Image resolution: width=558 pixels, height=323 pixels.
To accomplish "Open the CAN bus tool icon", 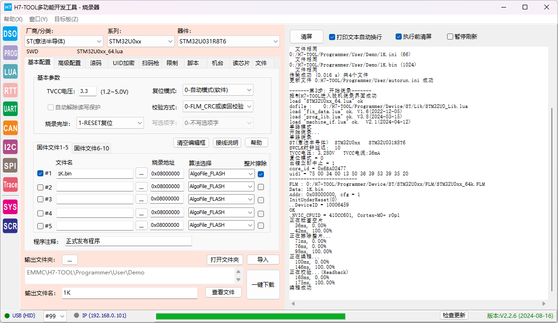I will click(x=10, y=128).
